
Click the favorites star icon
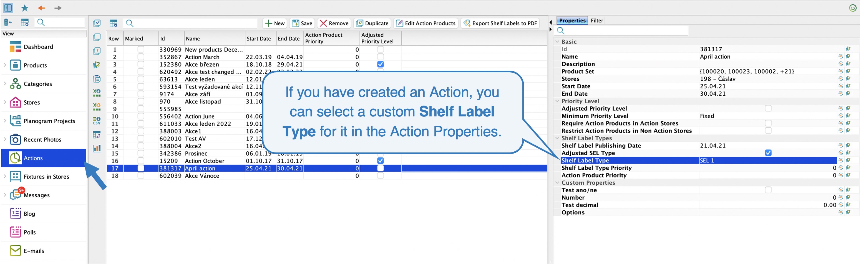click(25, 8)
